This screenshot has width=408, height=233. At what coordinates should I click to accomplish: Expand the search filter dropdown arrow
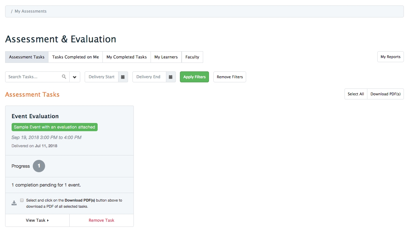click(x=74, y=77)
